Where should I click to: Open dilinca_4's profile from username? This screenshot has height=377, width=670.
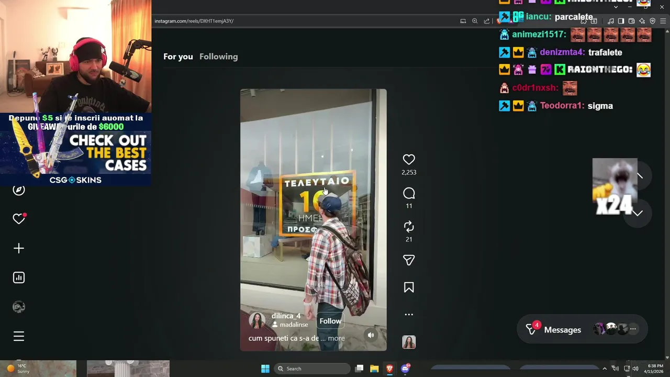(286, 316)
